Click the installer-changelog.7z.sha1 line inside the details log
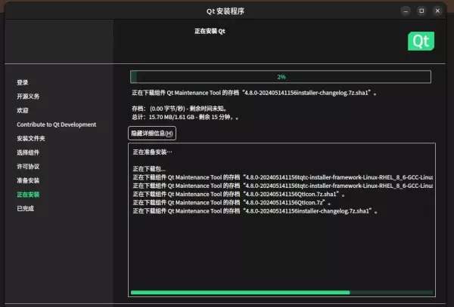The image size is (454, 307). point(256,211)
